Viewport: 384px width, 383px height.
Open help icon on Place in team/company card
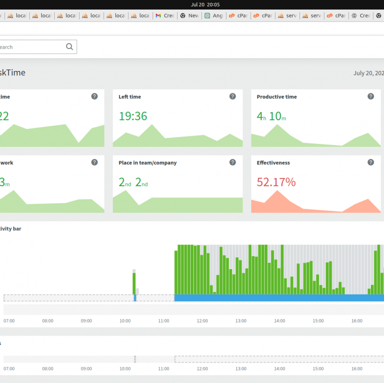click(232, 162)
